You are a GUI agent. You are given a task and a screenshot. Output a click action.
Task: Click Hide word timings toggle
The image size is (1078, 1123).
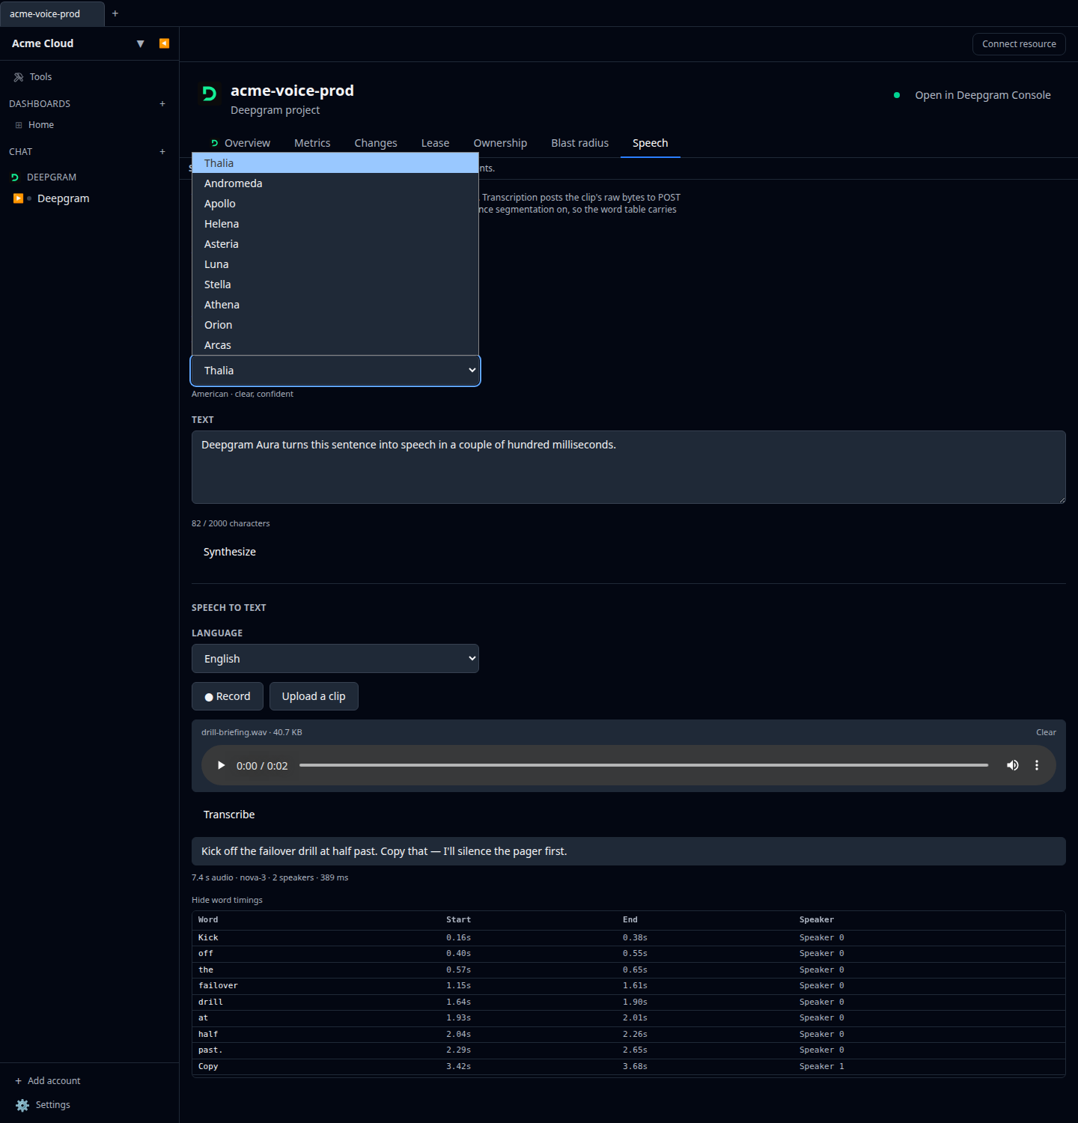[227, 900]
